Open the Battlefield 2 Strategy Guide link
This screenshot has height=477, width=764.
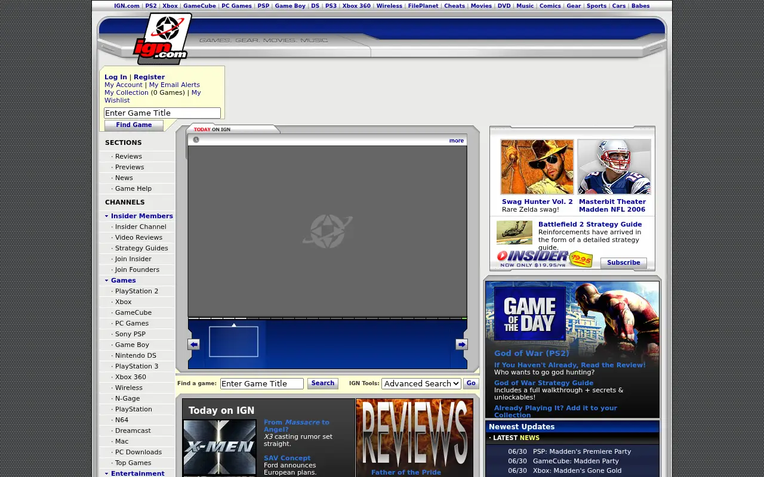tap(590, 224)
